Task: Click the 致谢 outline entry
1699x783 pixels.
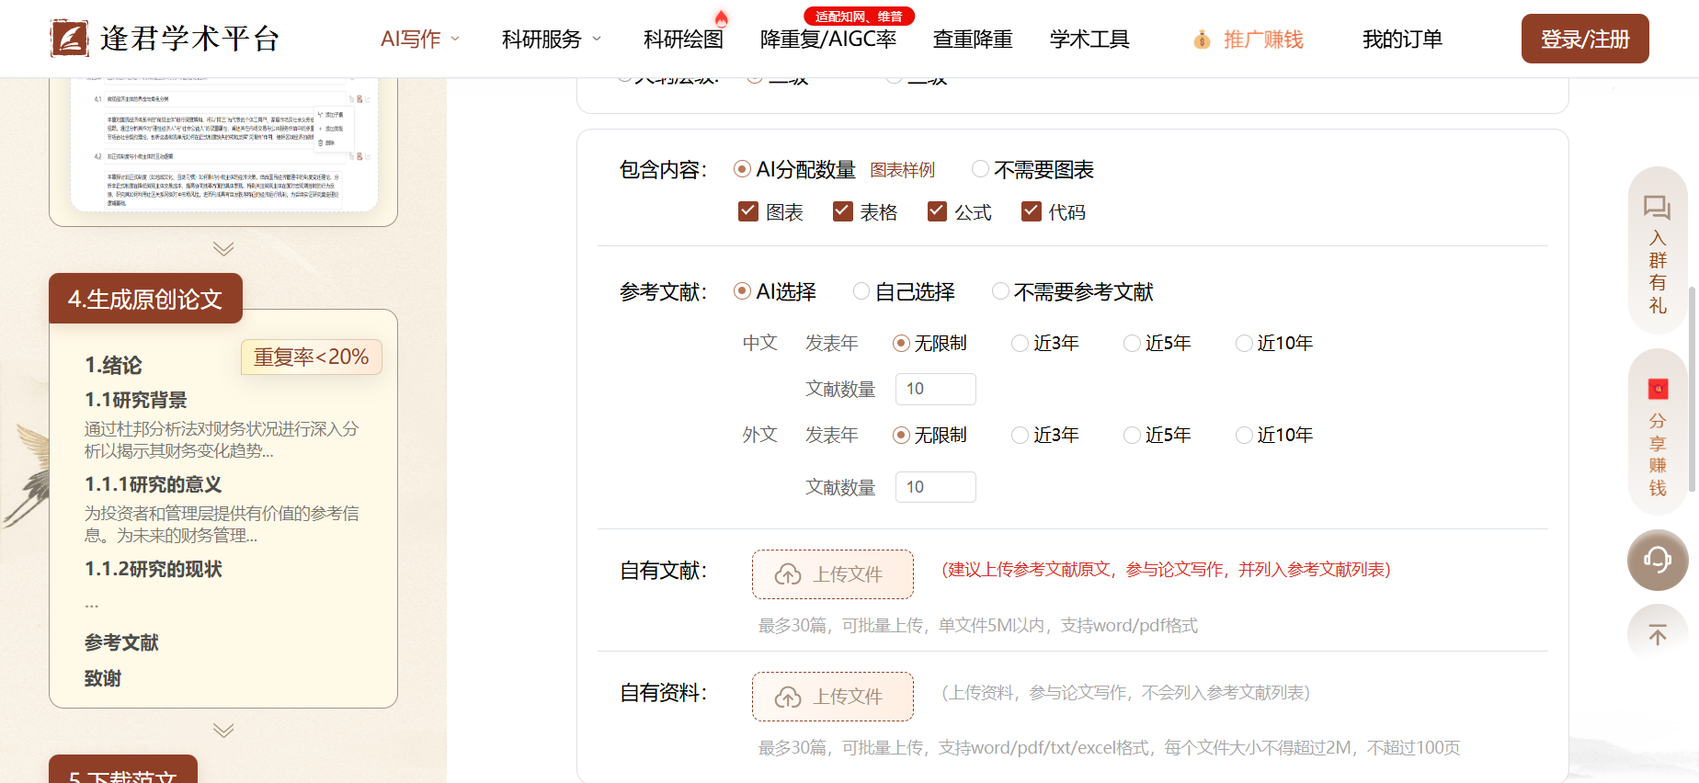Action: click(103, 678)
